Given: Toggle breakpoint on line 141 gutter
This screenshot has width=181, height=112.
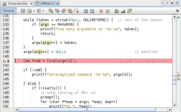Looking at the screenshot, I should 4,61.
